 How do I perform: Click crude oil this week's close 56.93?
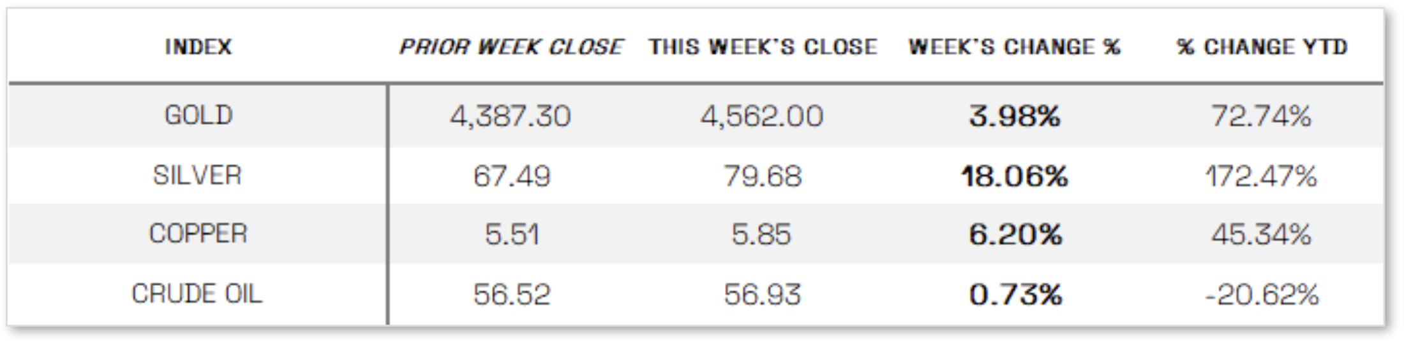pos(762,294)
